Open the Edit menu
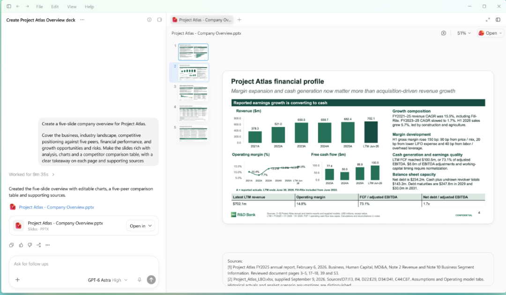 [55, 7]
